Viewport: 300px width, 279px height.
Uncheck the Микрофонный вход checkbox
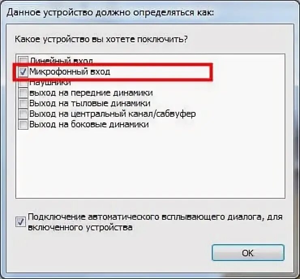23,72
